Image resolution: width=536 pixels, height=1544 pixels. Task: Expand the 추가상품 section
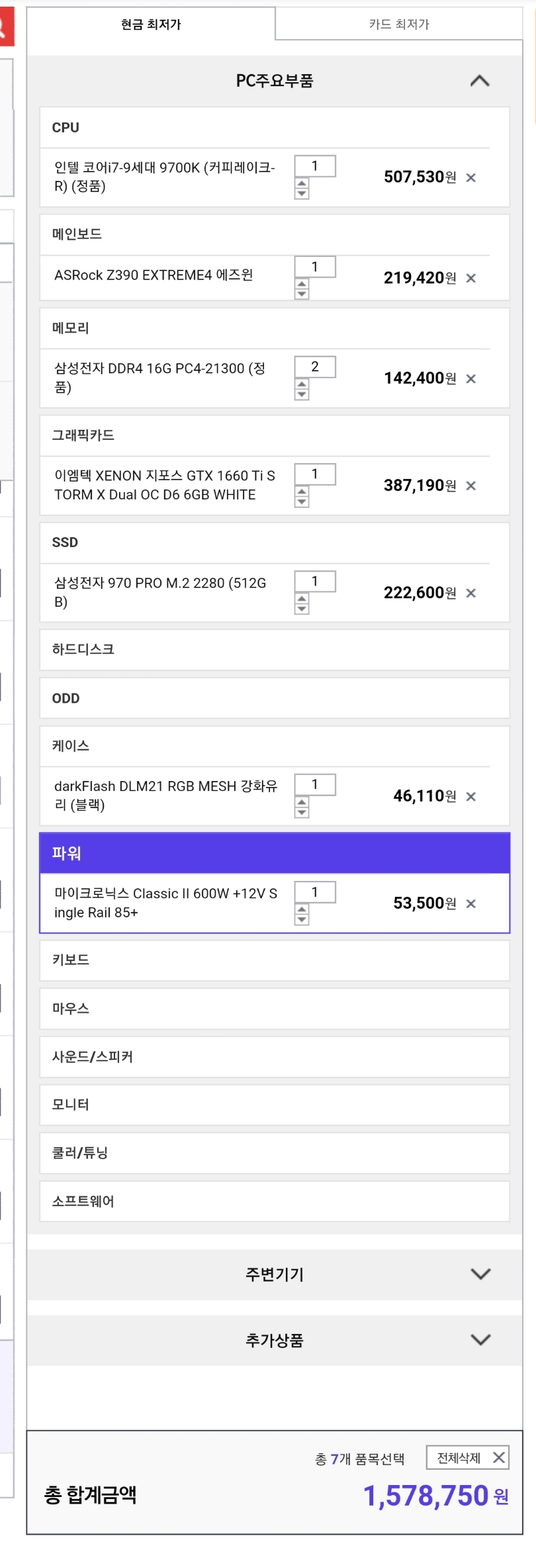coord(480,1339)
